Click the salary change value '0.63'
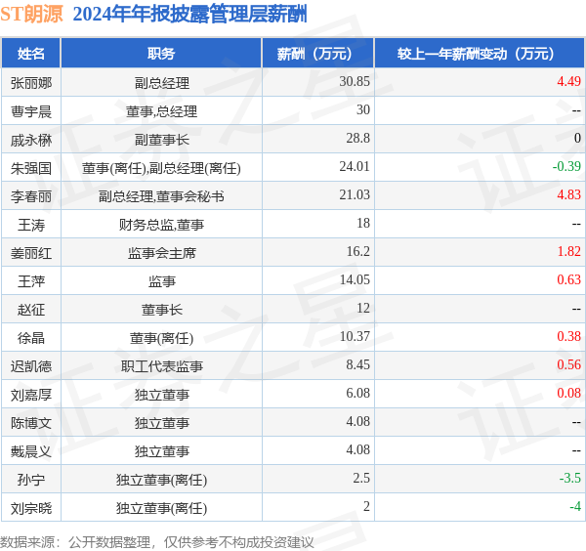This screenshot has width=586, height=551. coord(568,279)
